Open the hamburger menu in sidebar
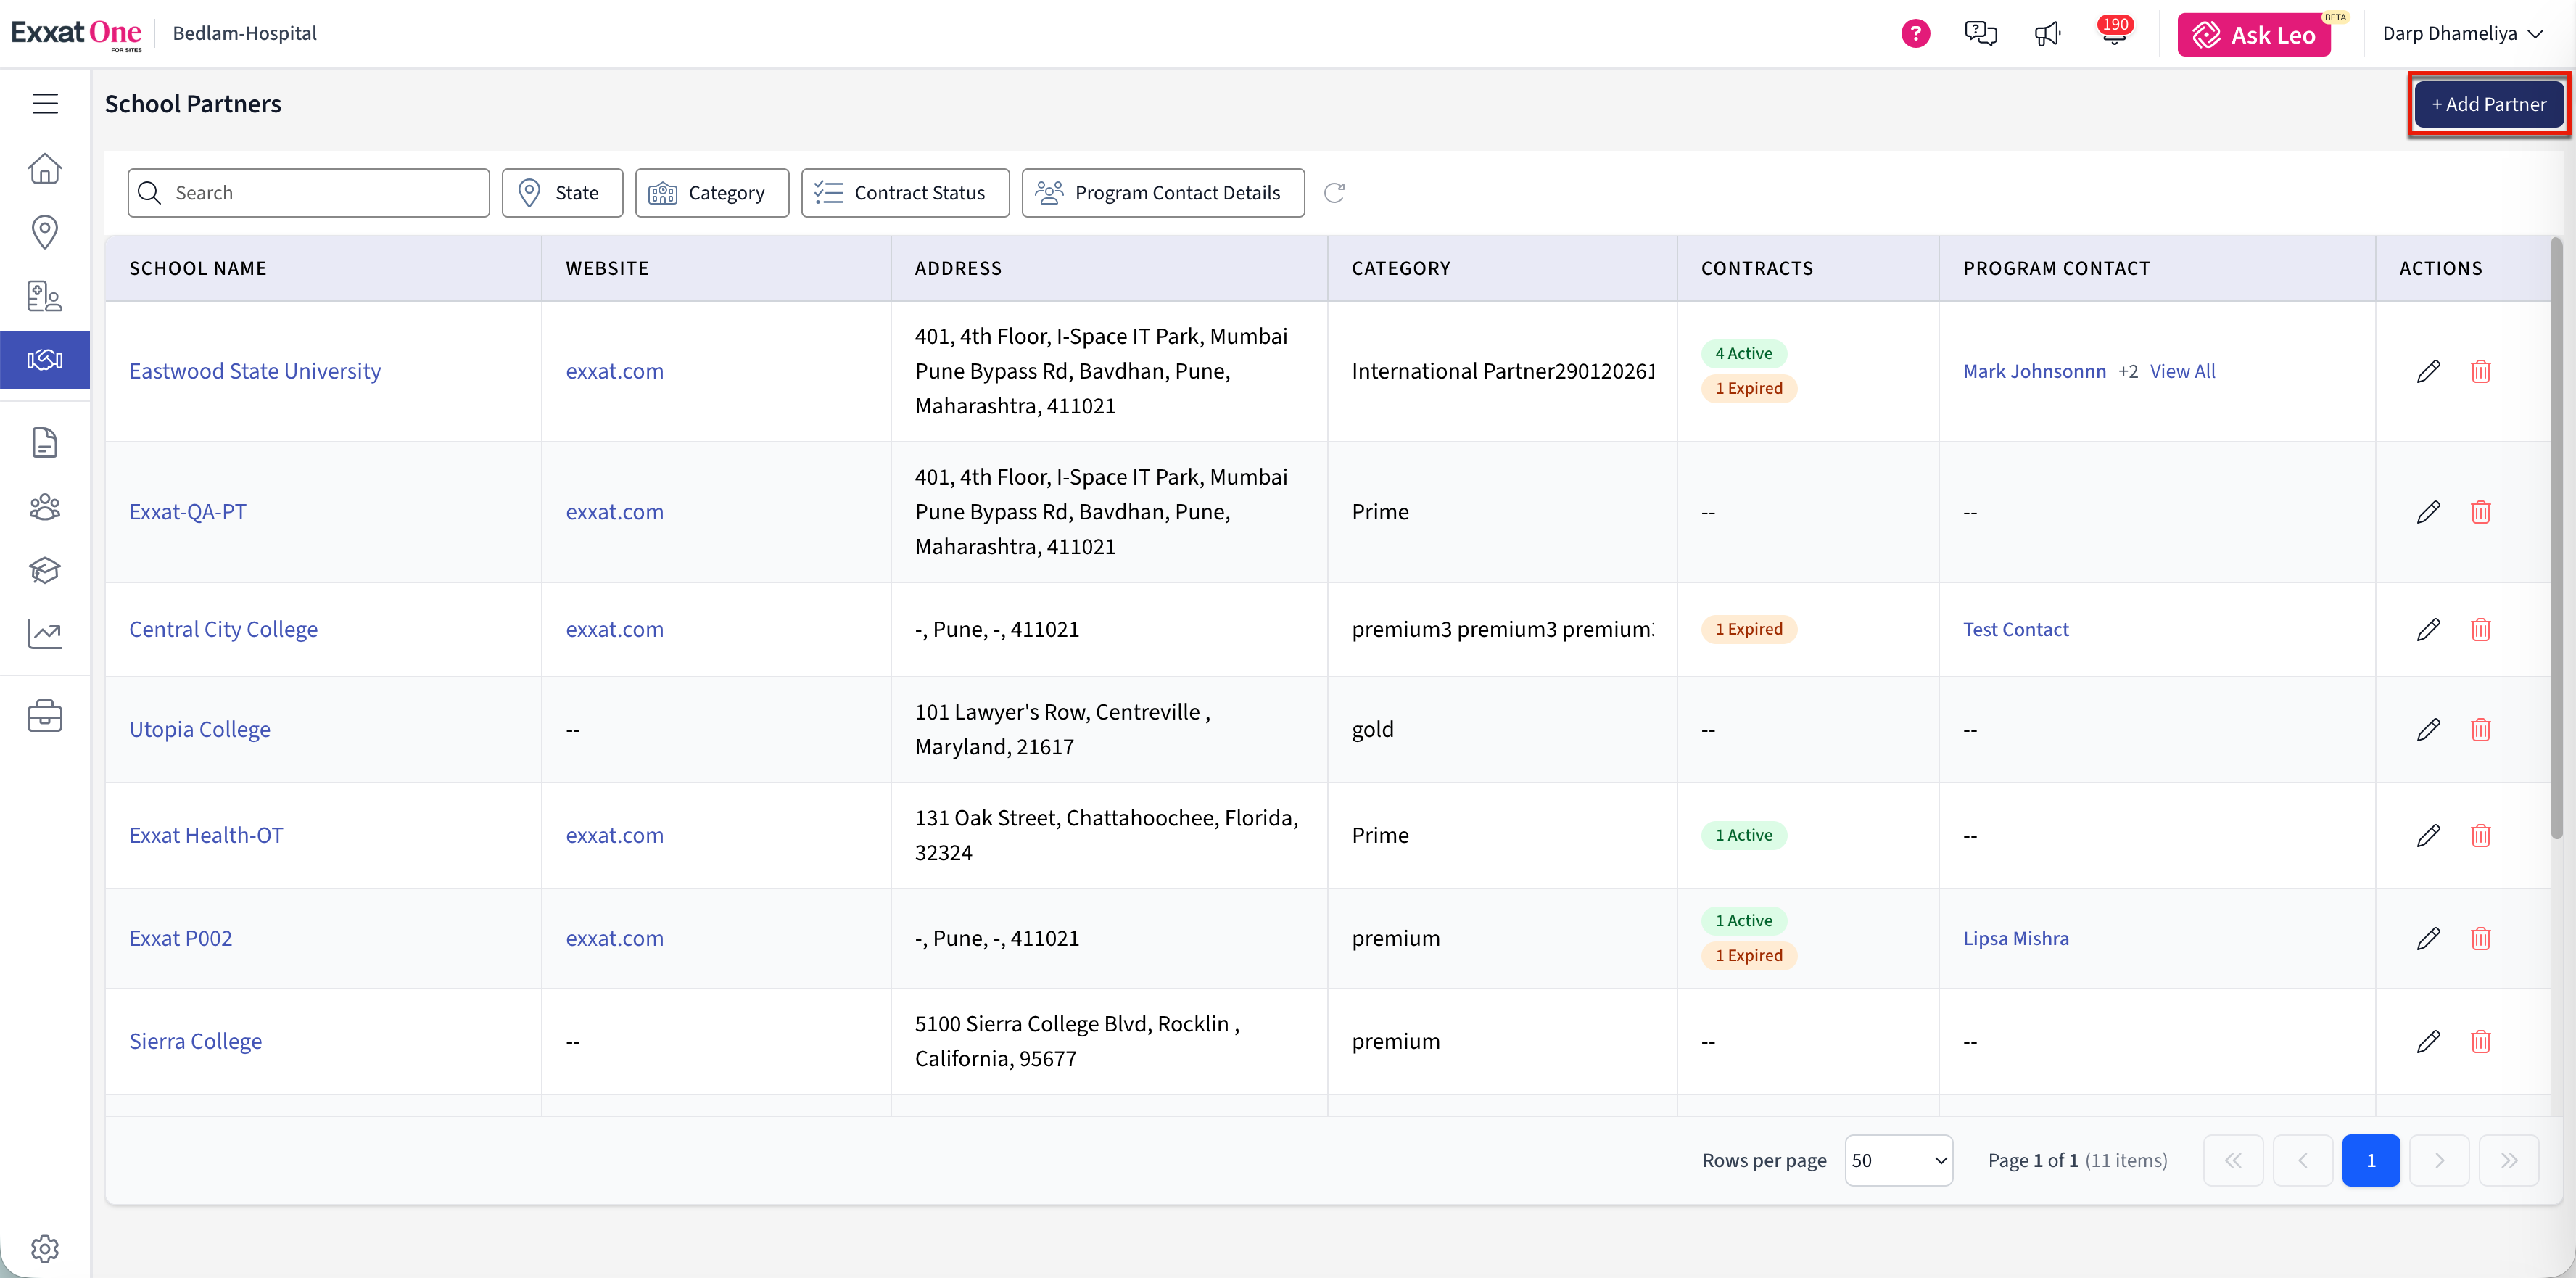This screenshot has width=2576, height=1278. [45, 103]
